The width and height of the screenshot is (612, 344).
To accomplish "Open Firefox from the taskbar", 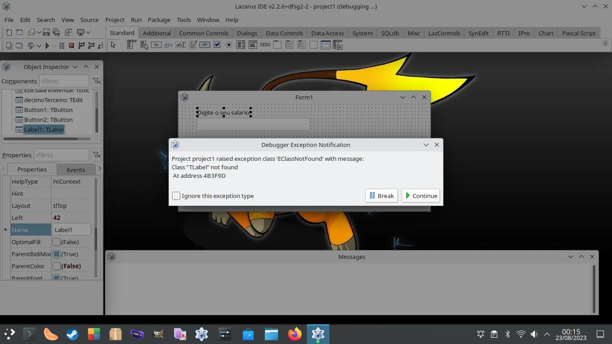I will coord(295,334).
